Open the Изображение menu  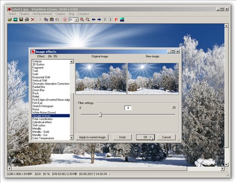42,14
